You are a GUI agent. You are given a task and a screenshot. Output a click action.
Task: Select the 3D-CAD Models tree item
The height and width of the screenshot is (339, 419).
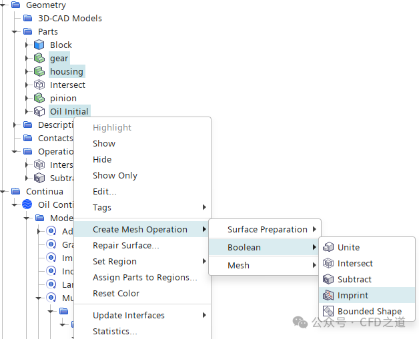coord(69,18)
